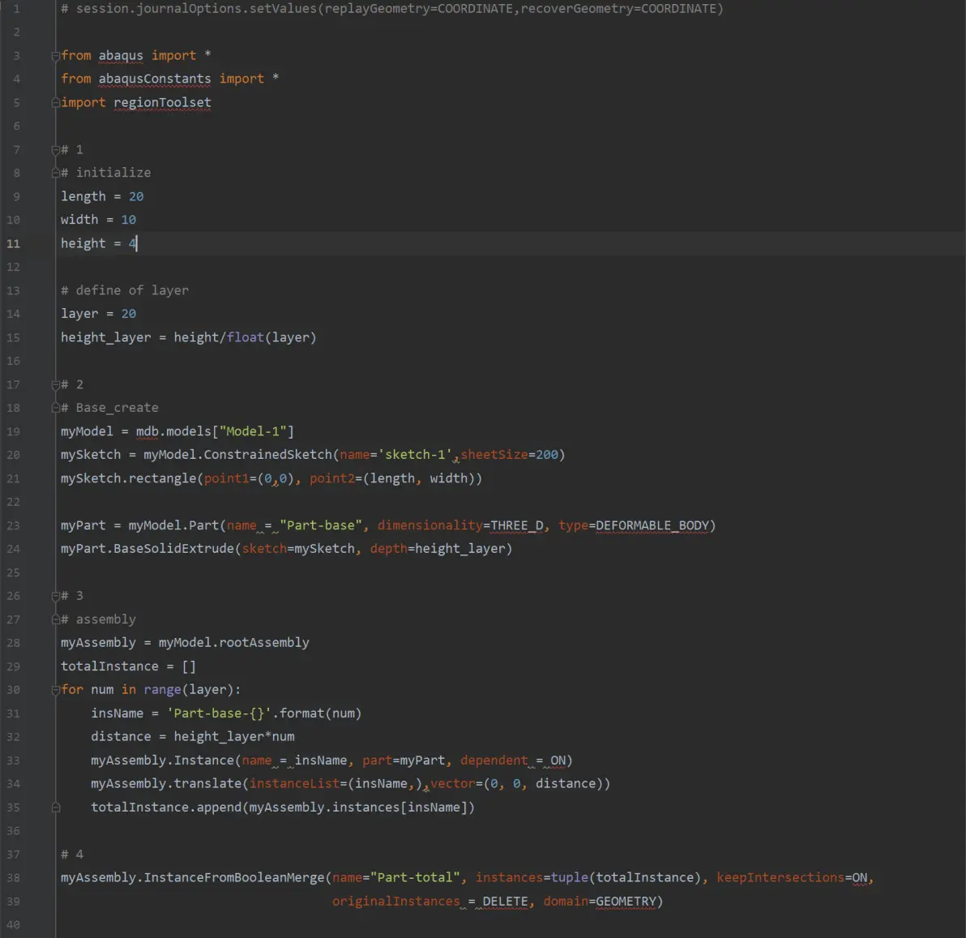The height and width of the screenshot is (938, 966).
Task: Click 'Instance' in 'myAssembly.Instance('
Action: [204, 760]
